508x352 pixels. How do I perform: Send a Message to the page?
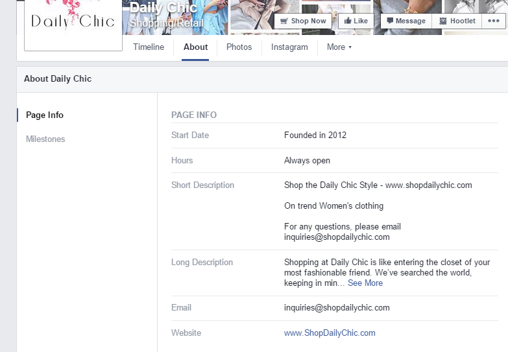[406, 21]
